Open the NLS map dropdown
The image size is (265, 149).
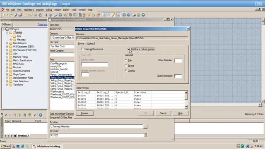point(145,135)
